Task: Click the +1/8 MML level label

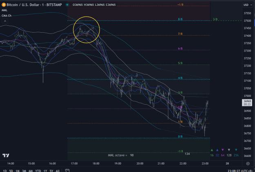Action: (180, 5)
